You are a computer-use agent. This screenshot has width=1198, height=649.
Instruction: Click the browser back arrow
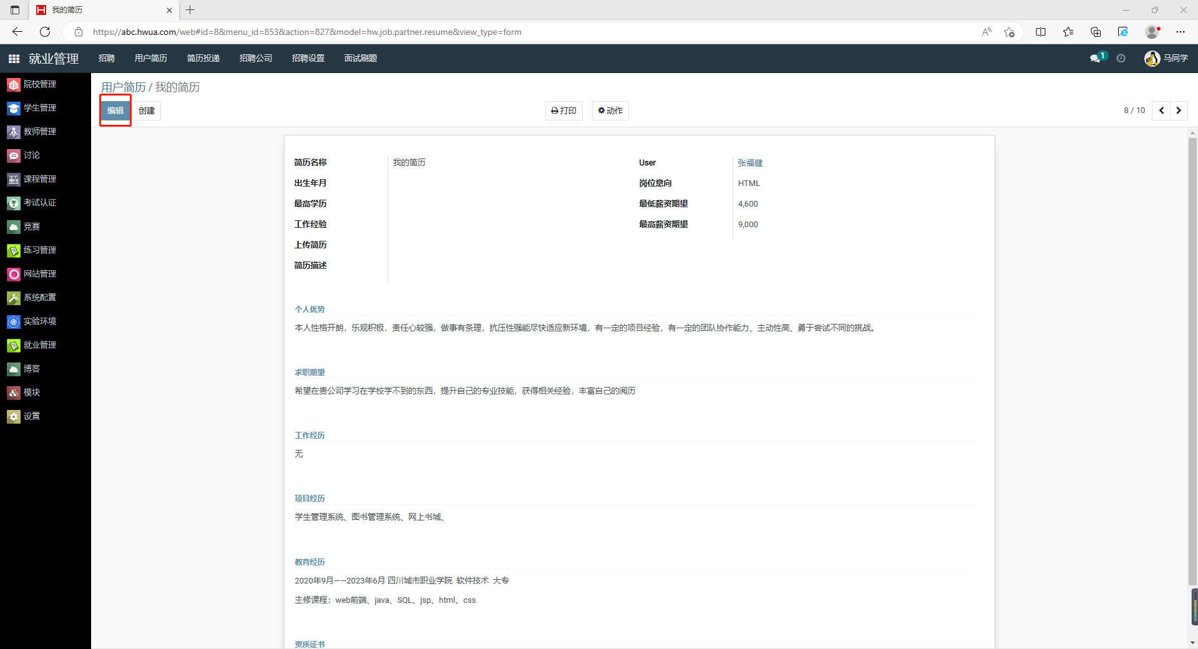click(17, 32)
